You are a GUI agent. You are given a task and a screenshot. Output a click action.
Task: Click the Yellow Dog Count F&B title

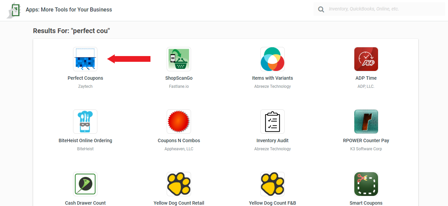273,203
